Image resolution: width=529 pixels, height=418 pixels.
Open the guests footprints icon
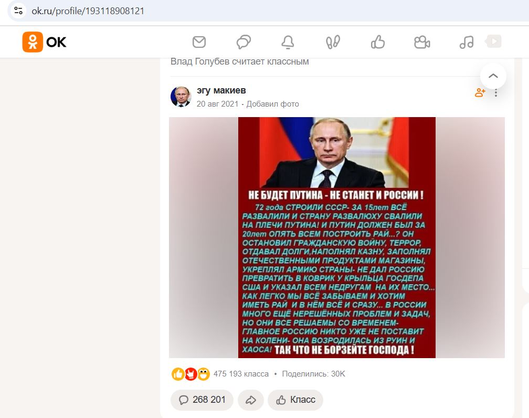pyautogui.click(x=333, y=42)
